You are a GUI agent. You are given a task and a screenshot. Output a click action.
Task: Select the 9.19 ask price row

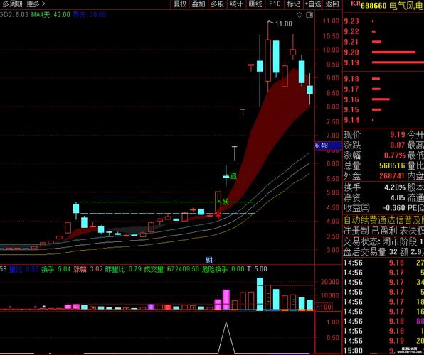383,62
